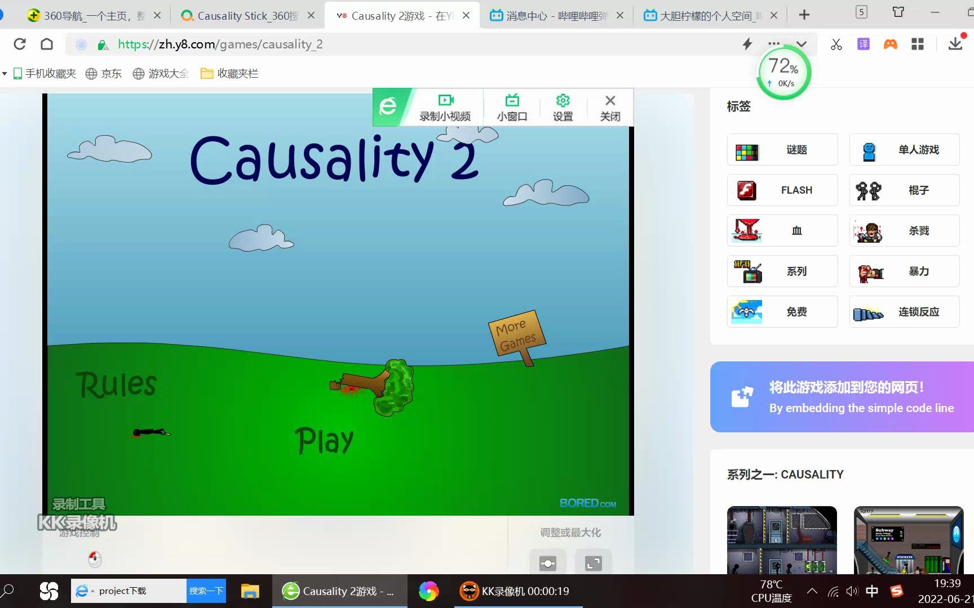Open the 收藏夹栏 bookmarks folder
This screenshot has width=974, height=608.
coord(229,73)
